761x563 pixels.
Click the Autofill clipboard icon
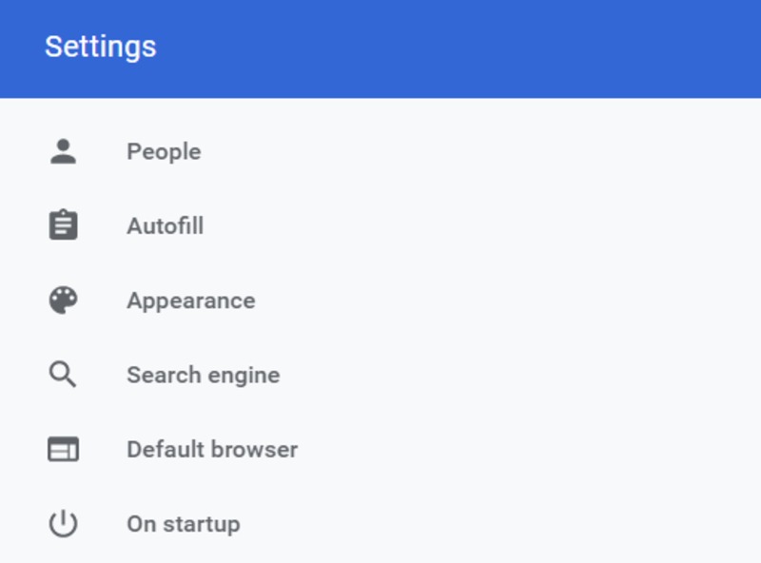tap(63, 225)
